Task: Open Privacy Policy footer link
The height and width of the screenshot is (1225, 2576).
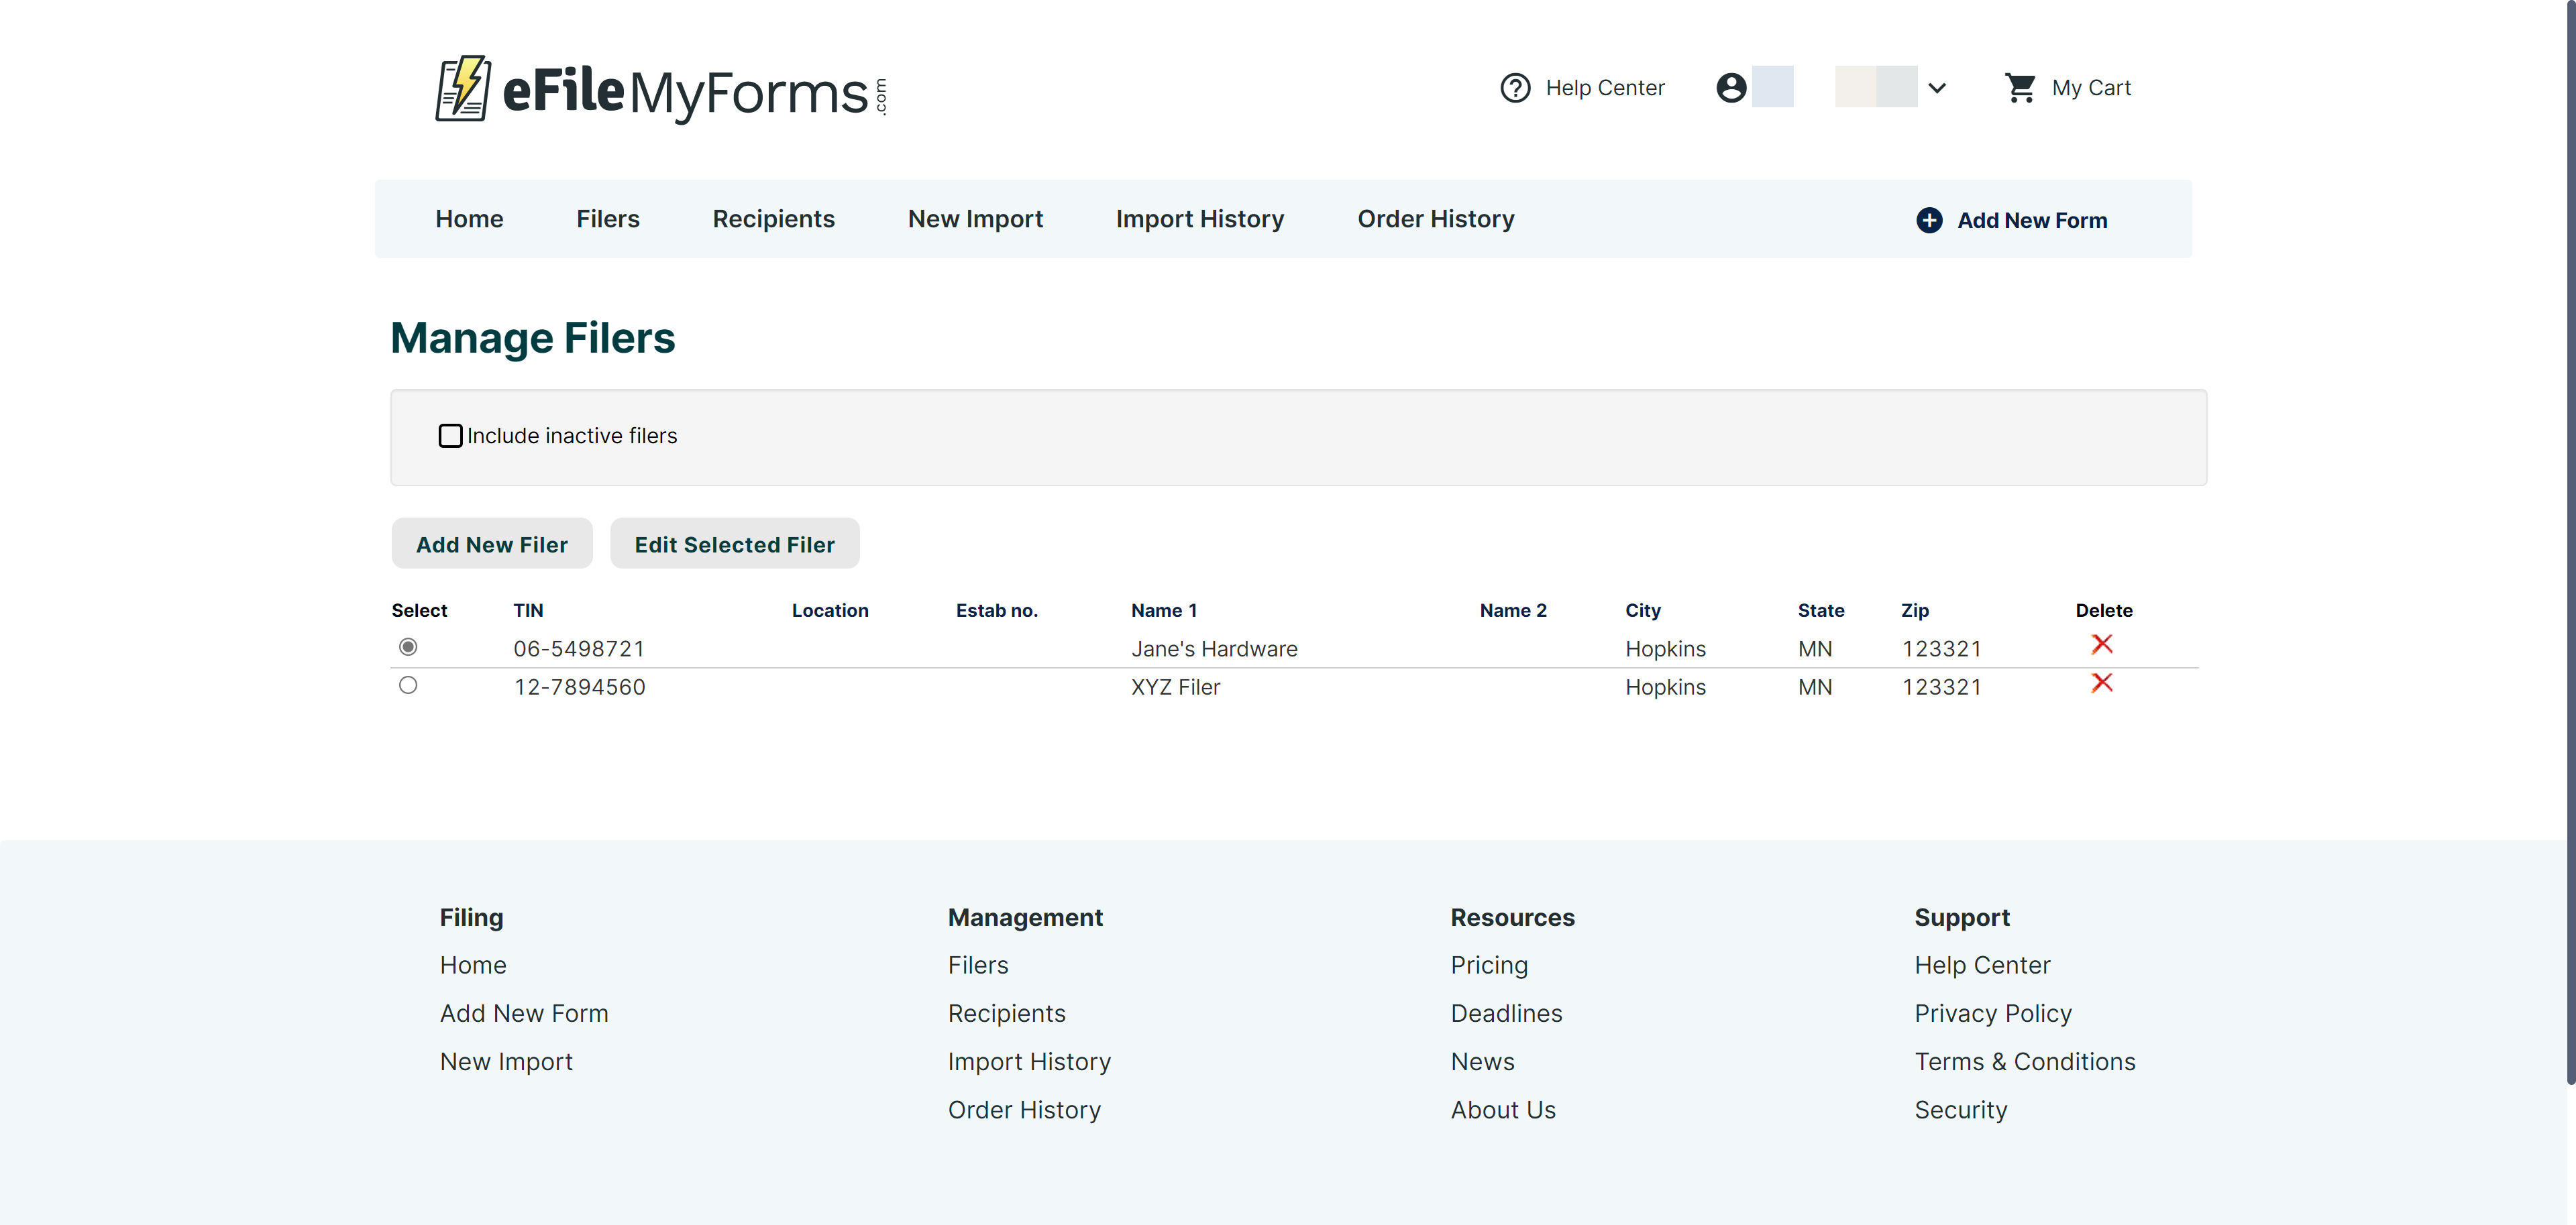Action: [x=1992, y=1013]
